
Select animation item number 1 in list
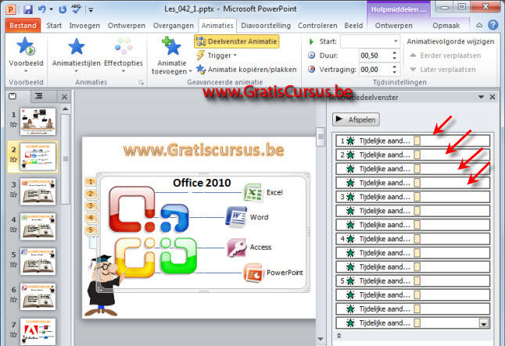coord(413,141)
